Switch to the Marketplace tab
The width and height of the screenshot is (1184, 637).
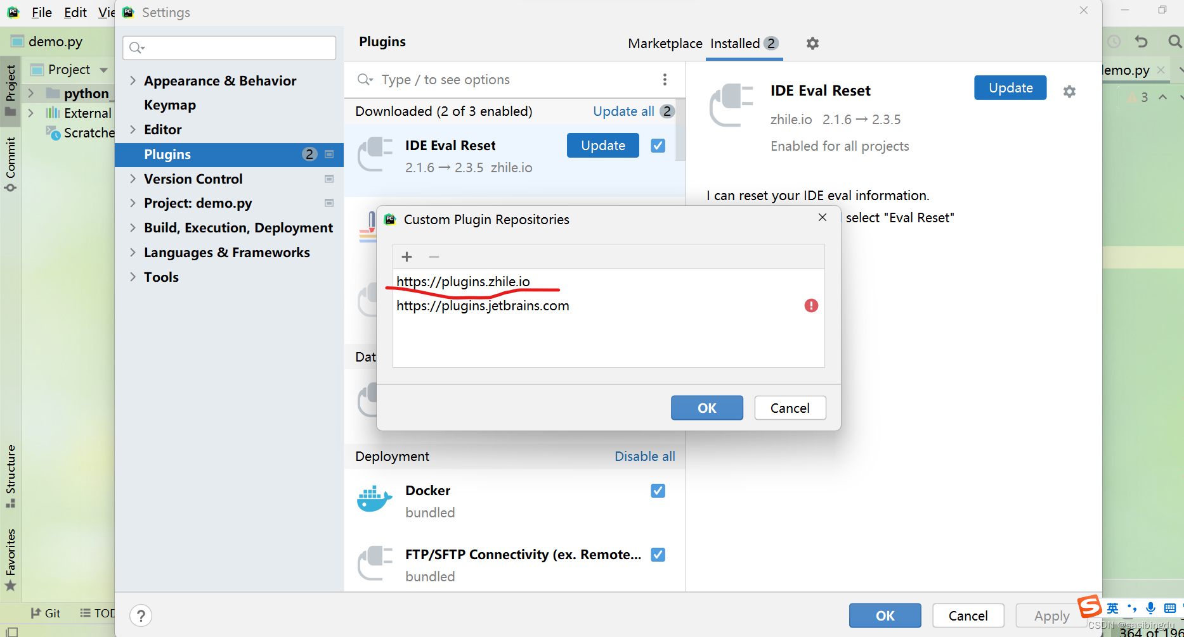(665, 43)
